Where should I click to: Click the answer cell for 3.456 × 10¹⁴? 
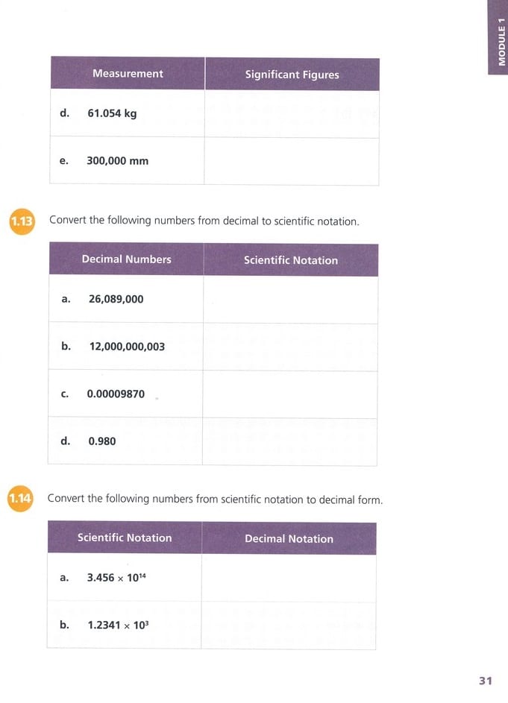[x=289, y=578]
